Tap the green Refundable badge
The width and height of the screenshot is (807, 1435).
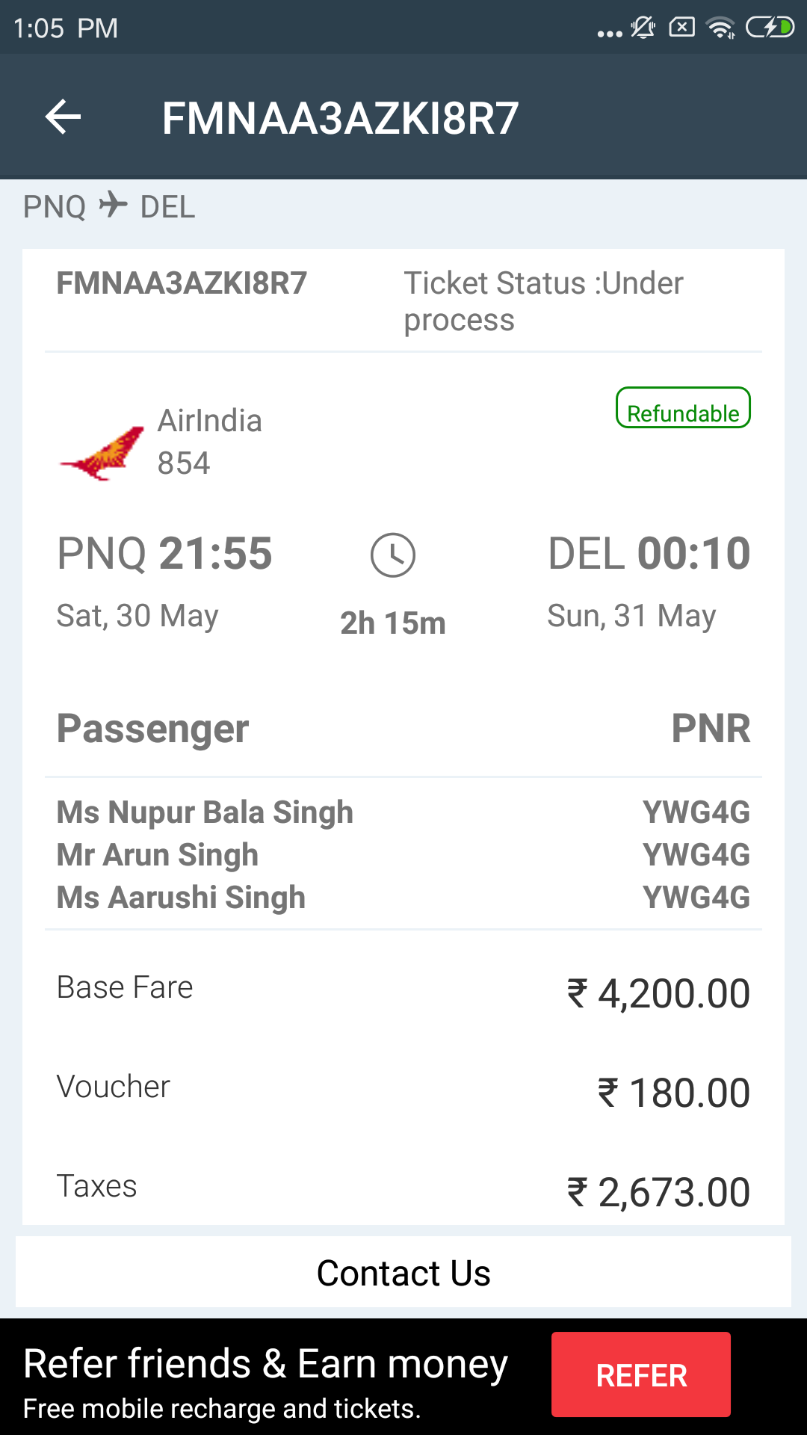[682, 408]
